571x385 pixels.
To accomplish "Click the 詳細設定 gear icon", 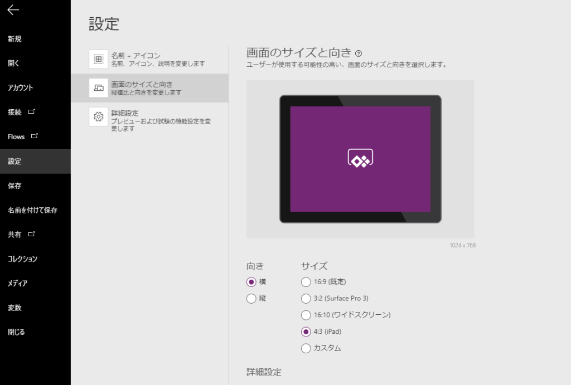I will pyautogui.click(x=98, y=116).
